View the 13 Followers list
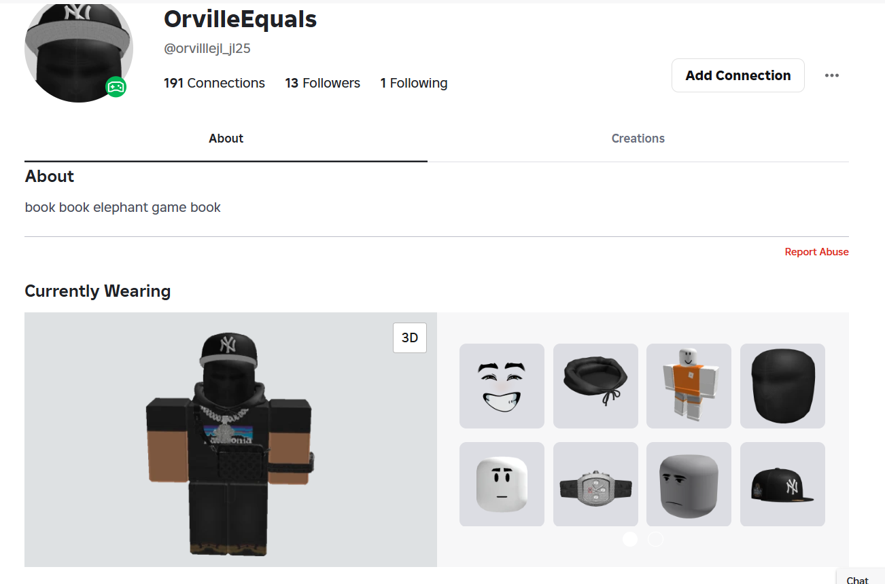This screenshot has height=584, width=885. tap(322, 83)
